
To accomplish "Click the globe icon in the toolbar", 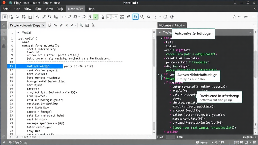I will click(x=172, y=17).
